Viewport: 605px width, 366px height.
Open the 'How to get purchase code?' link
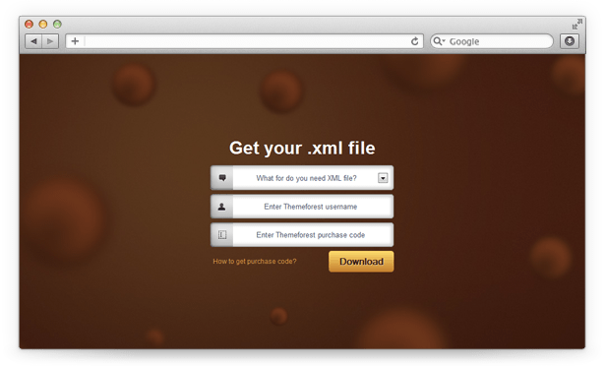[x=255, y=262]
